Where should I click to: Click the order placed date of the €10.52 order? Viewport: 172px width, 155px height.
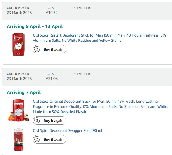coord(19,13)
